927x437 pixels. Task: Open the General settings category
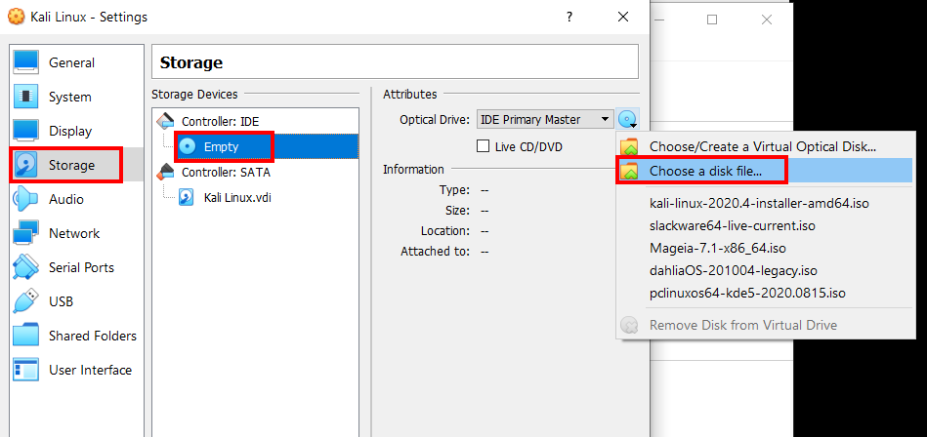pyautogui.click(x=77, y=62)
